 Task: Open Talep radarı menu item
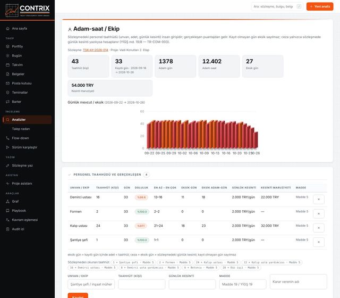[x=21, y=129]
